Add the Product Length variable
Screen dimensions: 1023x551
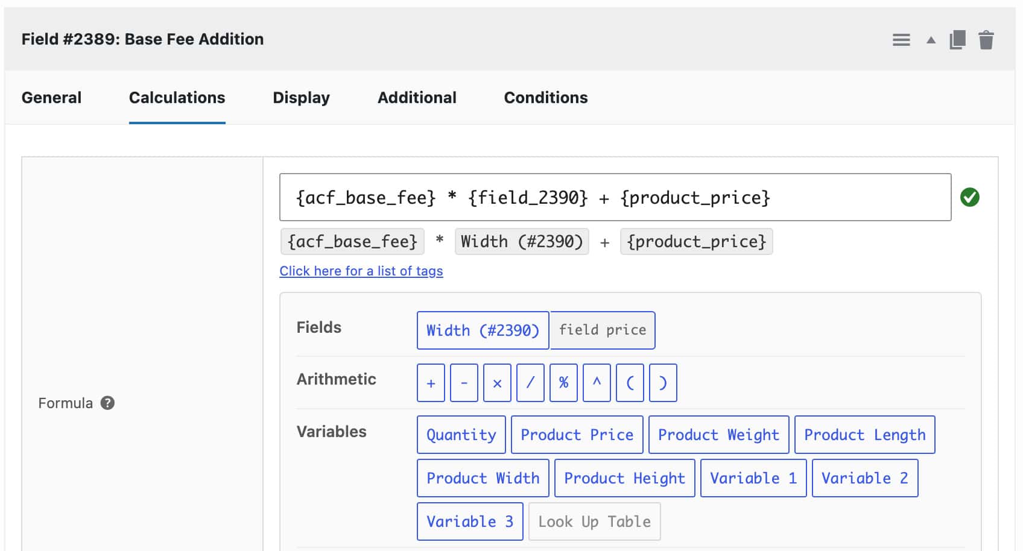(x=865, y=435)
